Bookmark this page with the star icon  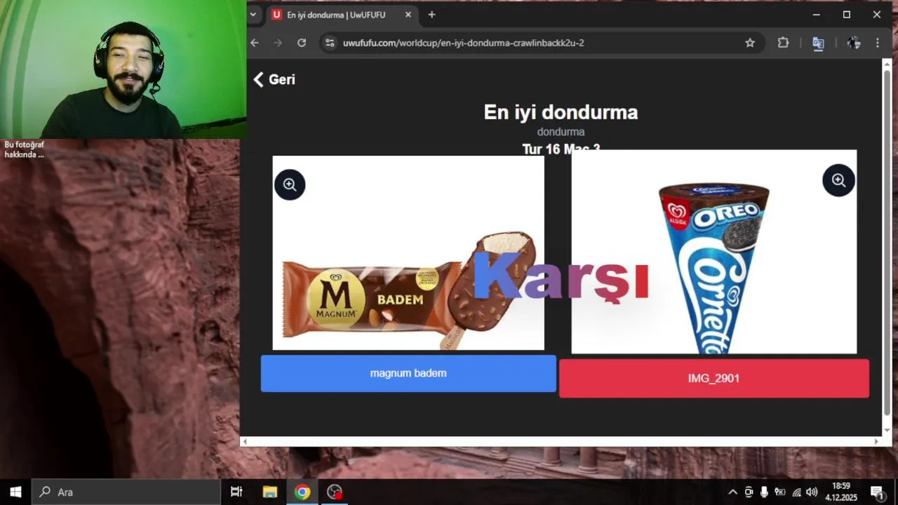click(x=750, y=43)
